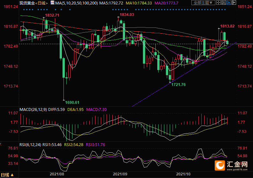This screenshot has width=253, height=178.
Task: Open the 日线 period selector in title
Action: tap(41, 3)
